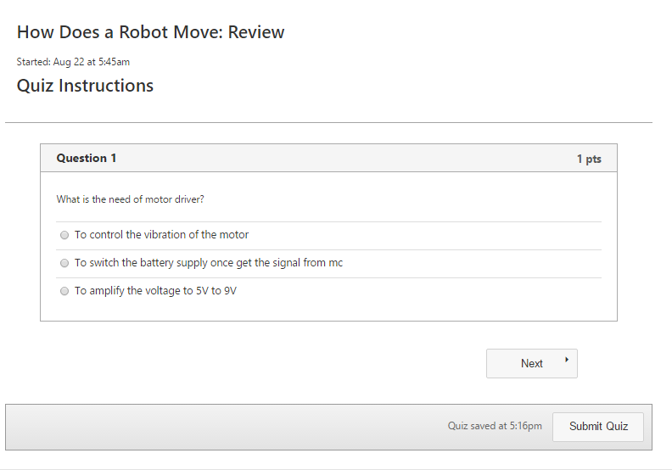This screenshot has height=470, width=672.
Task: Pick radio button for amplify voltage answer
Action: click(64, 291)
